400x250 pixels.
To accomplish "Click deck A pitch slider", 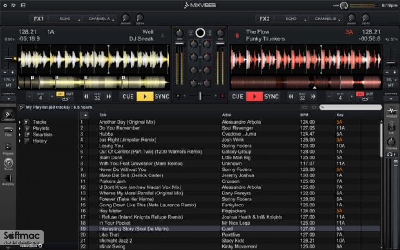I will click(9, 58).
